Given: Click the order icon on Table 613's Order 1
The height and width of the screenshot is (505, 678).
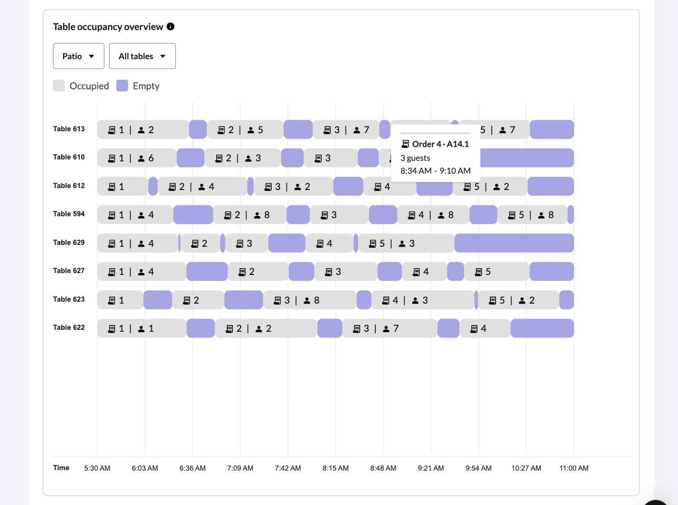Looking at the screenshot, I should tap(112, 129).
